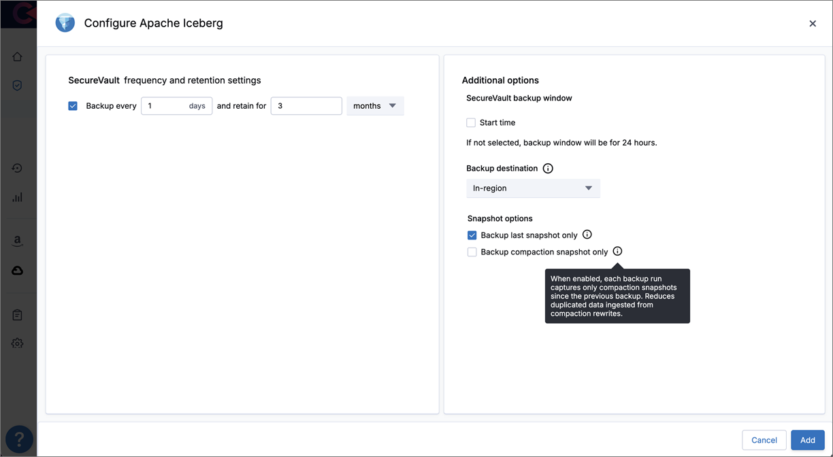833x457 pixels.
Task: Select the cloud icon in sidebar
Action: tap(17, 271)
